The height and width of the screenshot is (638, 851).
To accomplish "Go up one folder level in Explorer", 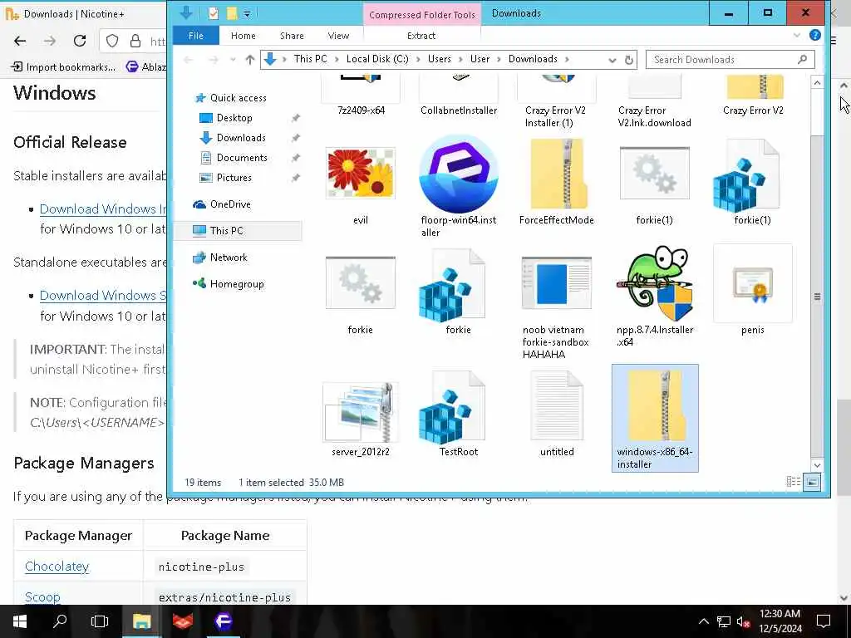I will point(249,60).
